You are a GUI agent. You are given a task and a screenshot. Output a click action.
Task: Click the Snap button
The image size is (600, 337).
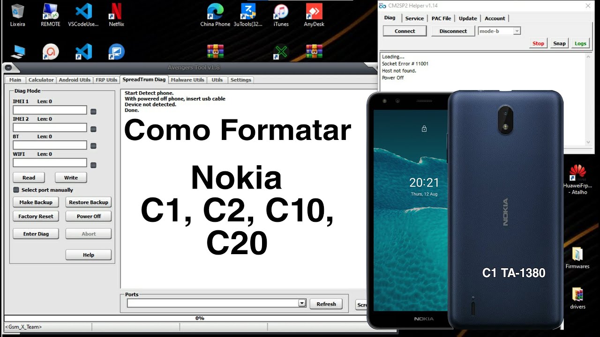[559, 43]
